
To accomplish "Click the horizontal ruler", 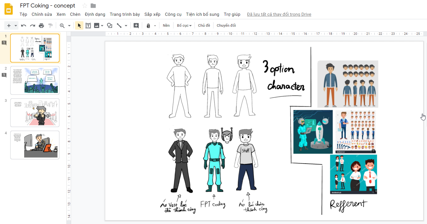I will coord(264,34).
